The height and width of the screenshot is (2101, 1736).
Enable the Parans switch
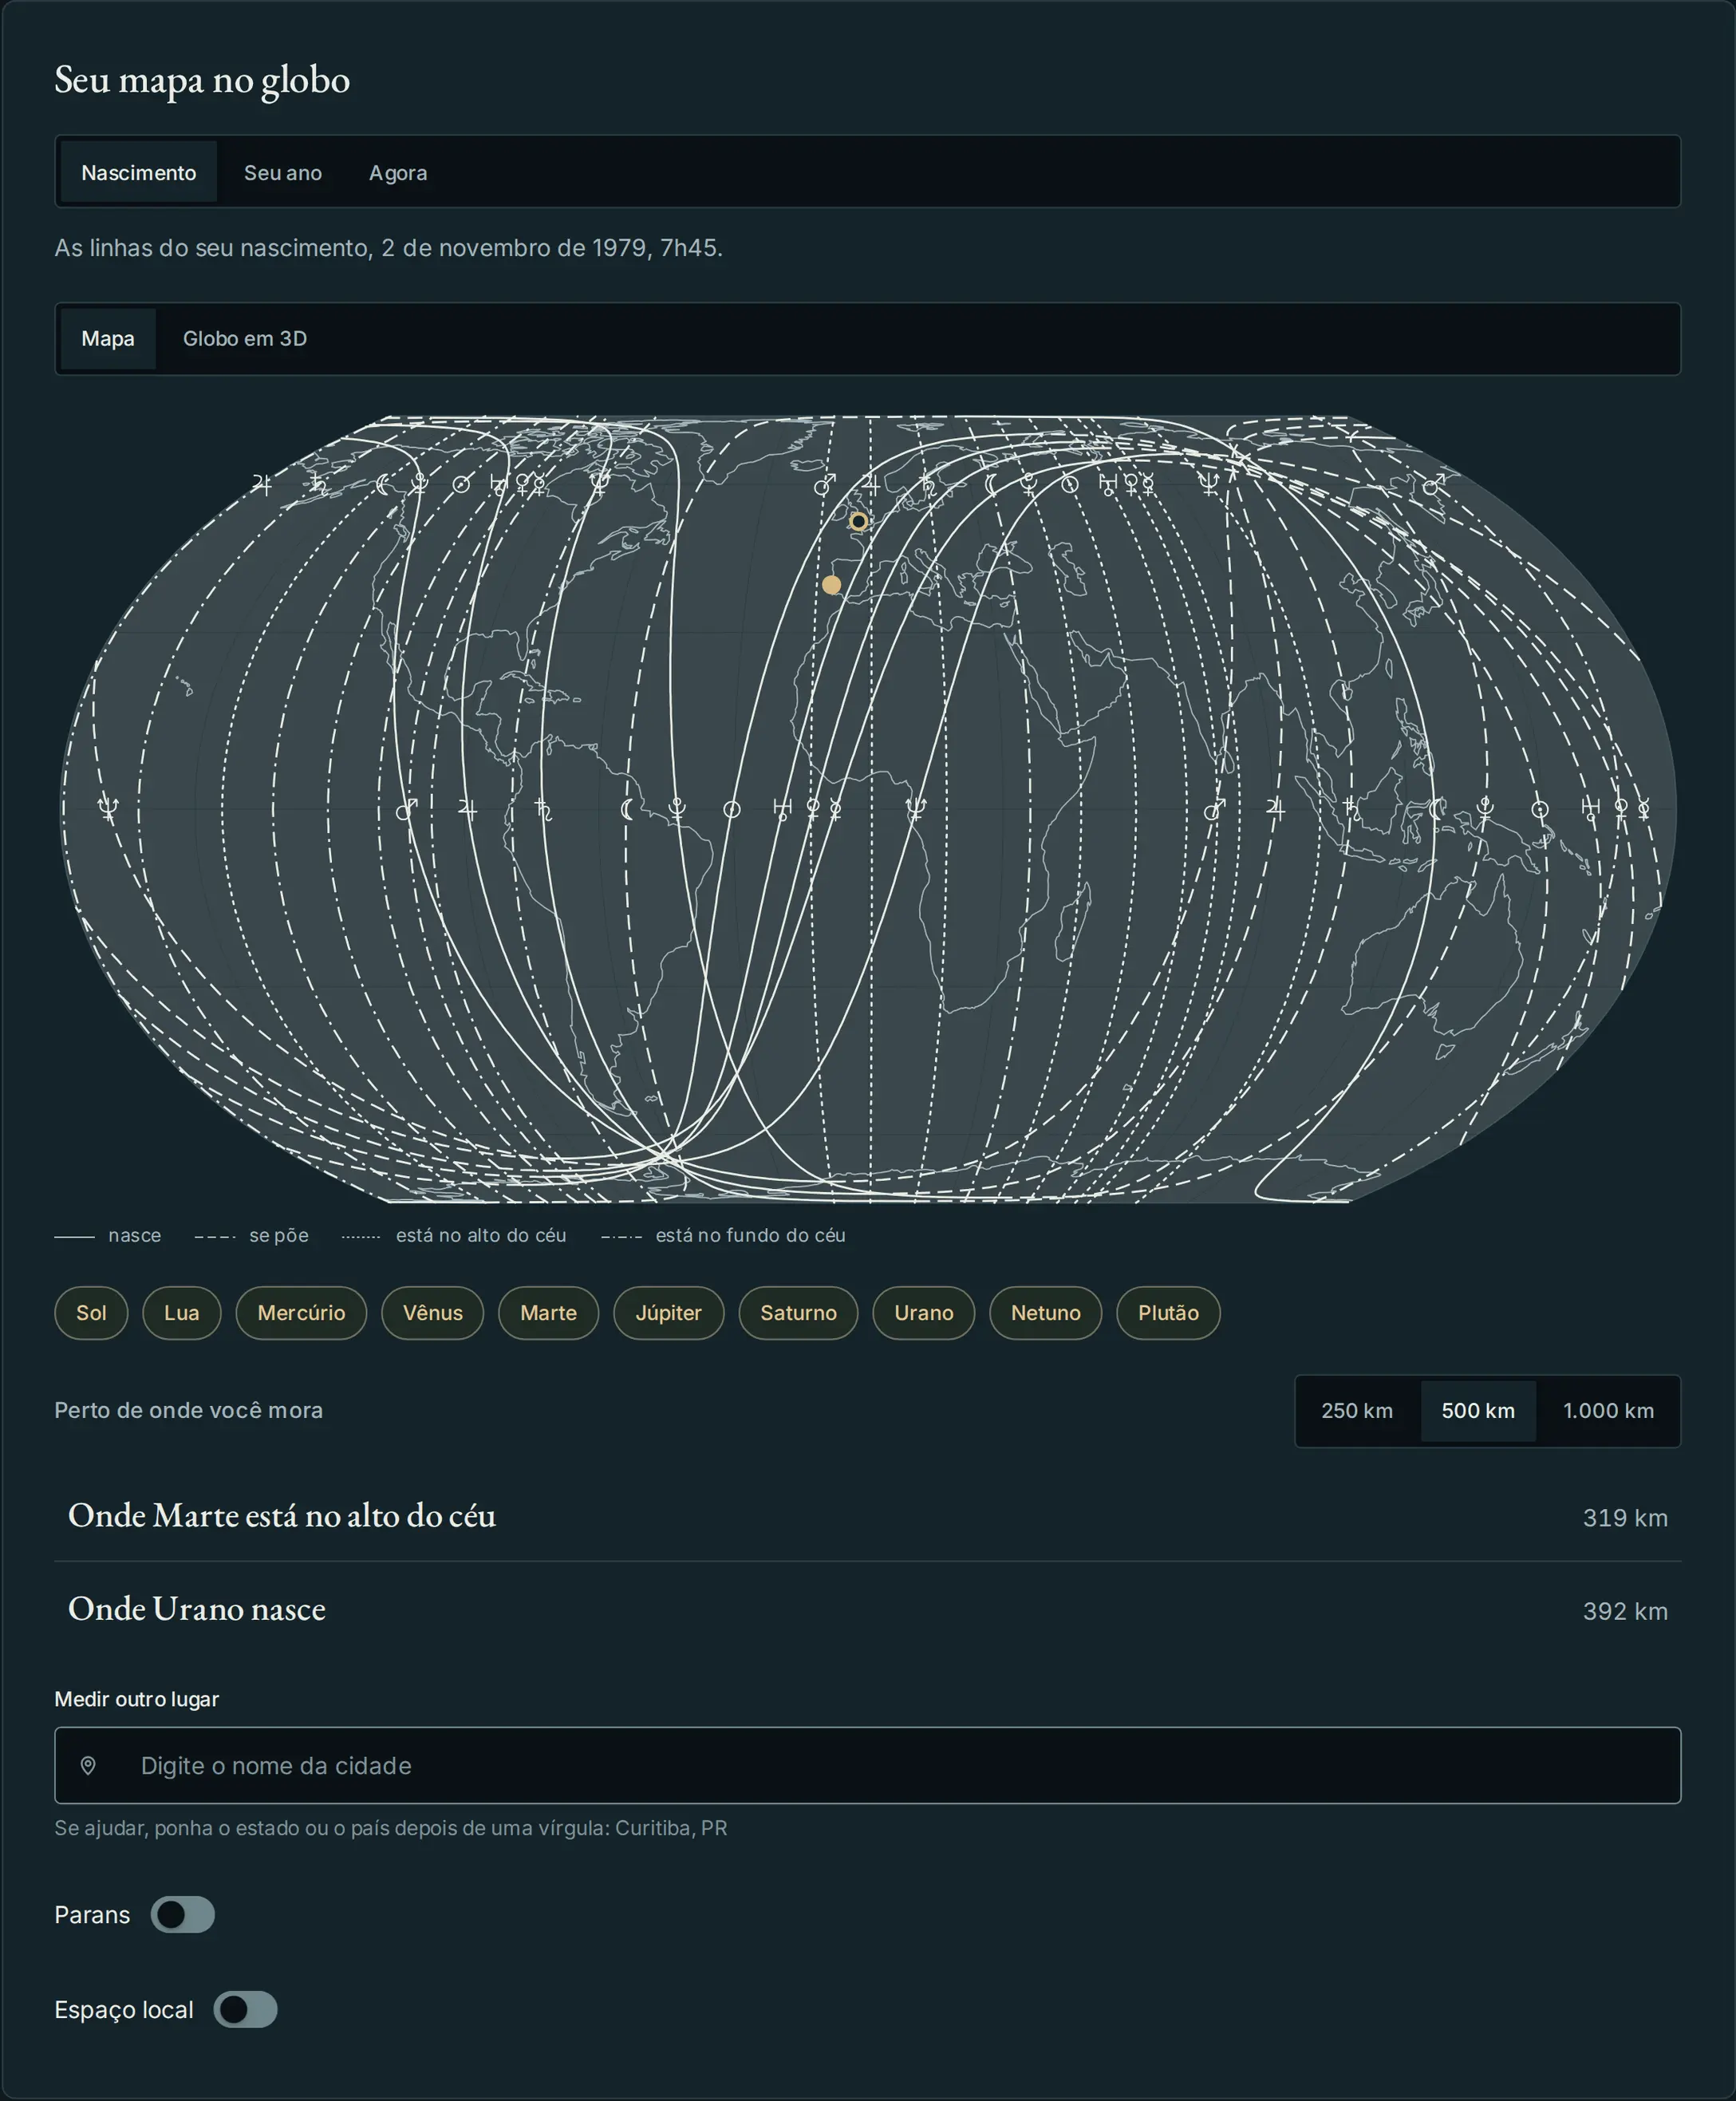click(183, 1914)
